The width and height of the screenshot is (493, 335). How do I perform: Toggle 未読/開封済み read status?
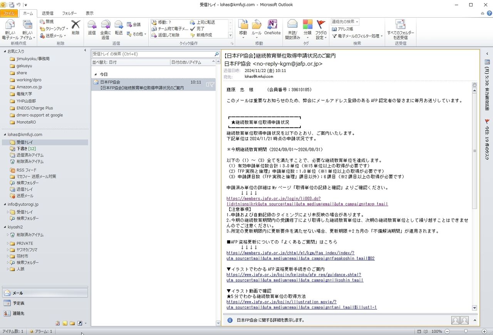click(x=292, y=30)
